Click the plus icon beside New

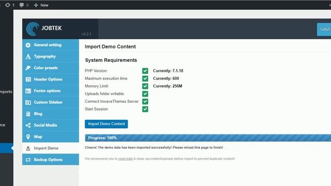pos(36,5)
